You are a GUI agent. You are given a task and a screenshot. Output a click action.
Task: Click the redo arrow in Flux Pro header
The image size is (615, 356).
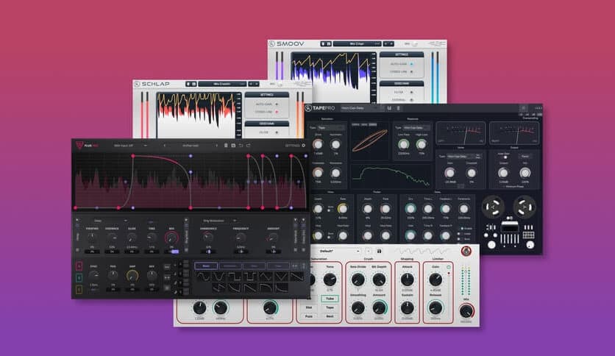pos(248,146)
